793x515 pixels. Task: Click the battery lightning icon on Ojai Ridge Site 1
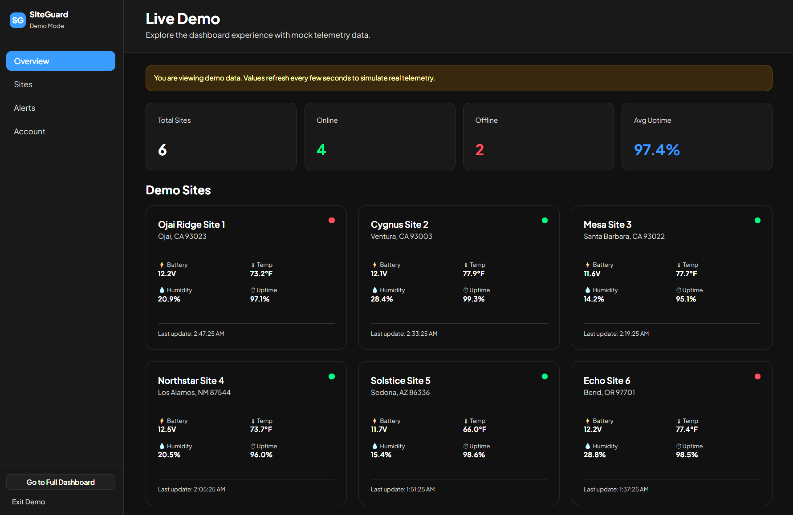[162, 265]
